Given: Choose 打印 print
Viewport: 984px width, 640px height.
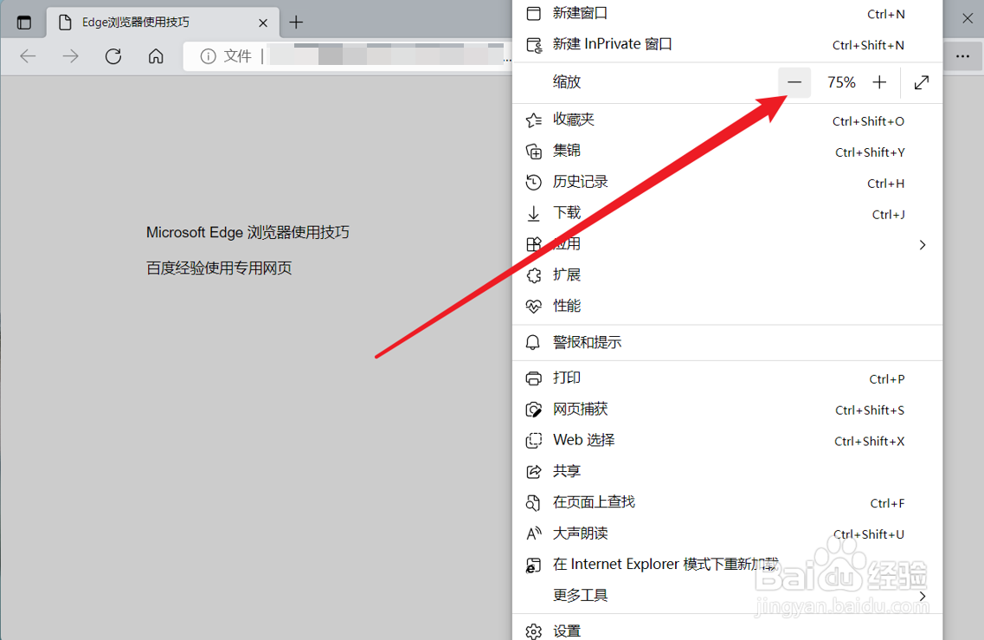Looking at the screenshot, I should (727, 378).
